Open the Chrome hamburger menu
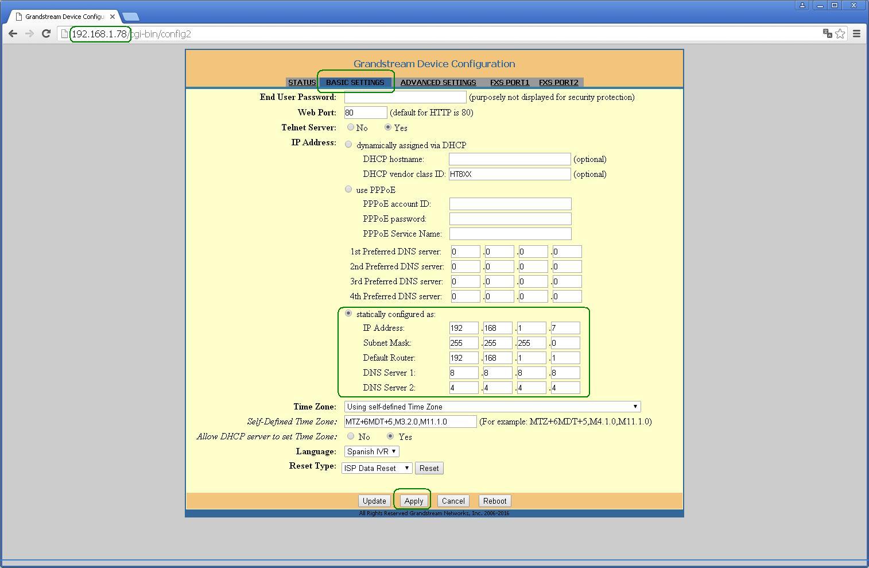The image size is (869, 568). click(x=856, y=34)
